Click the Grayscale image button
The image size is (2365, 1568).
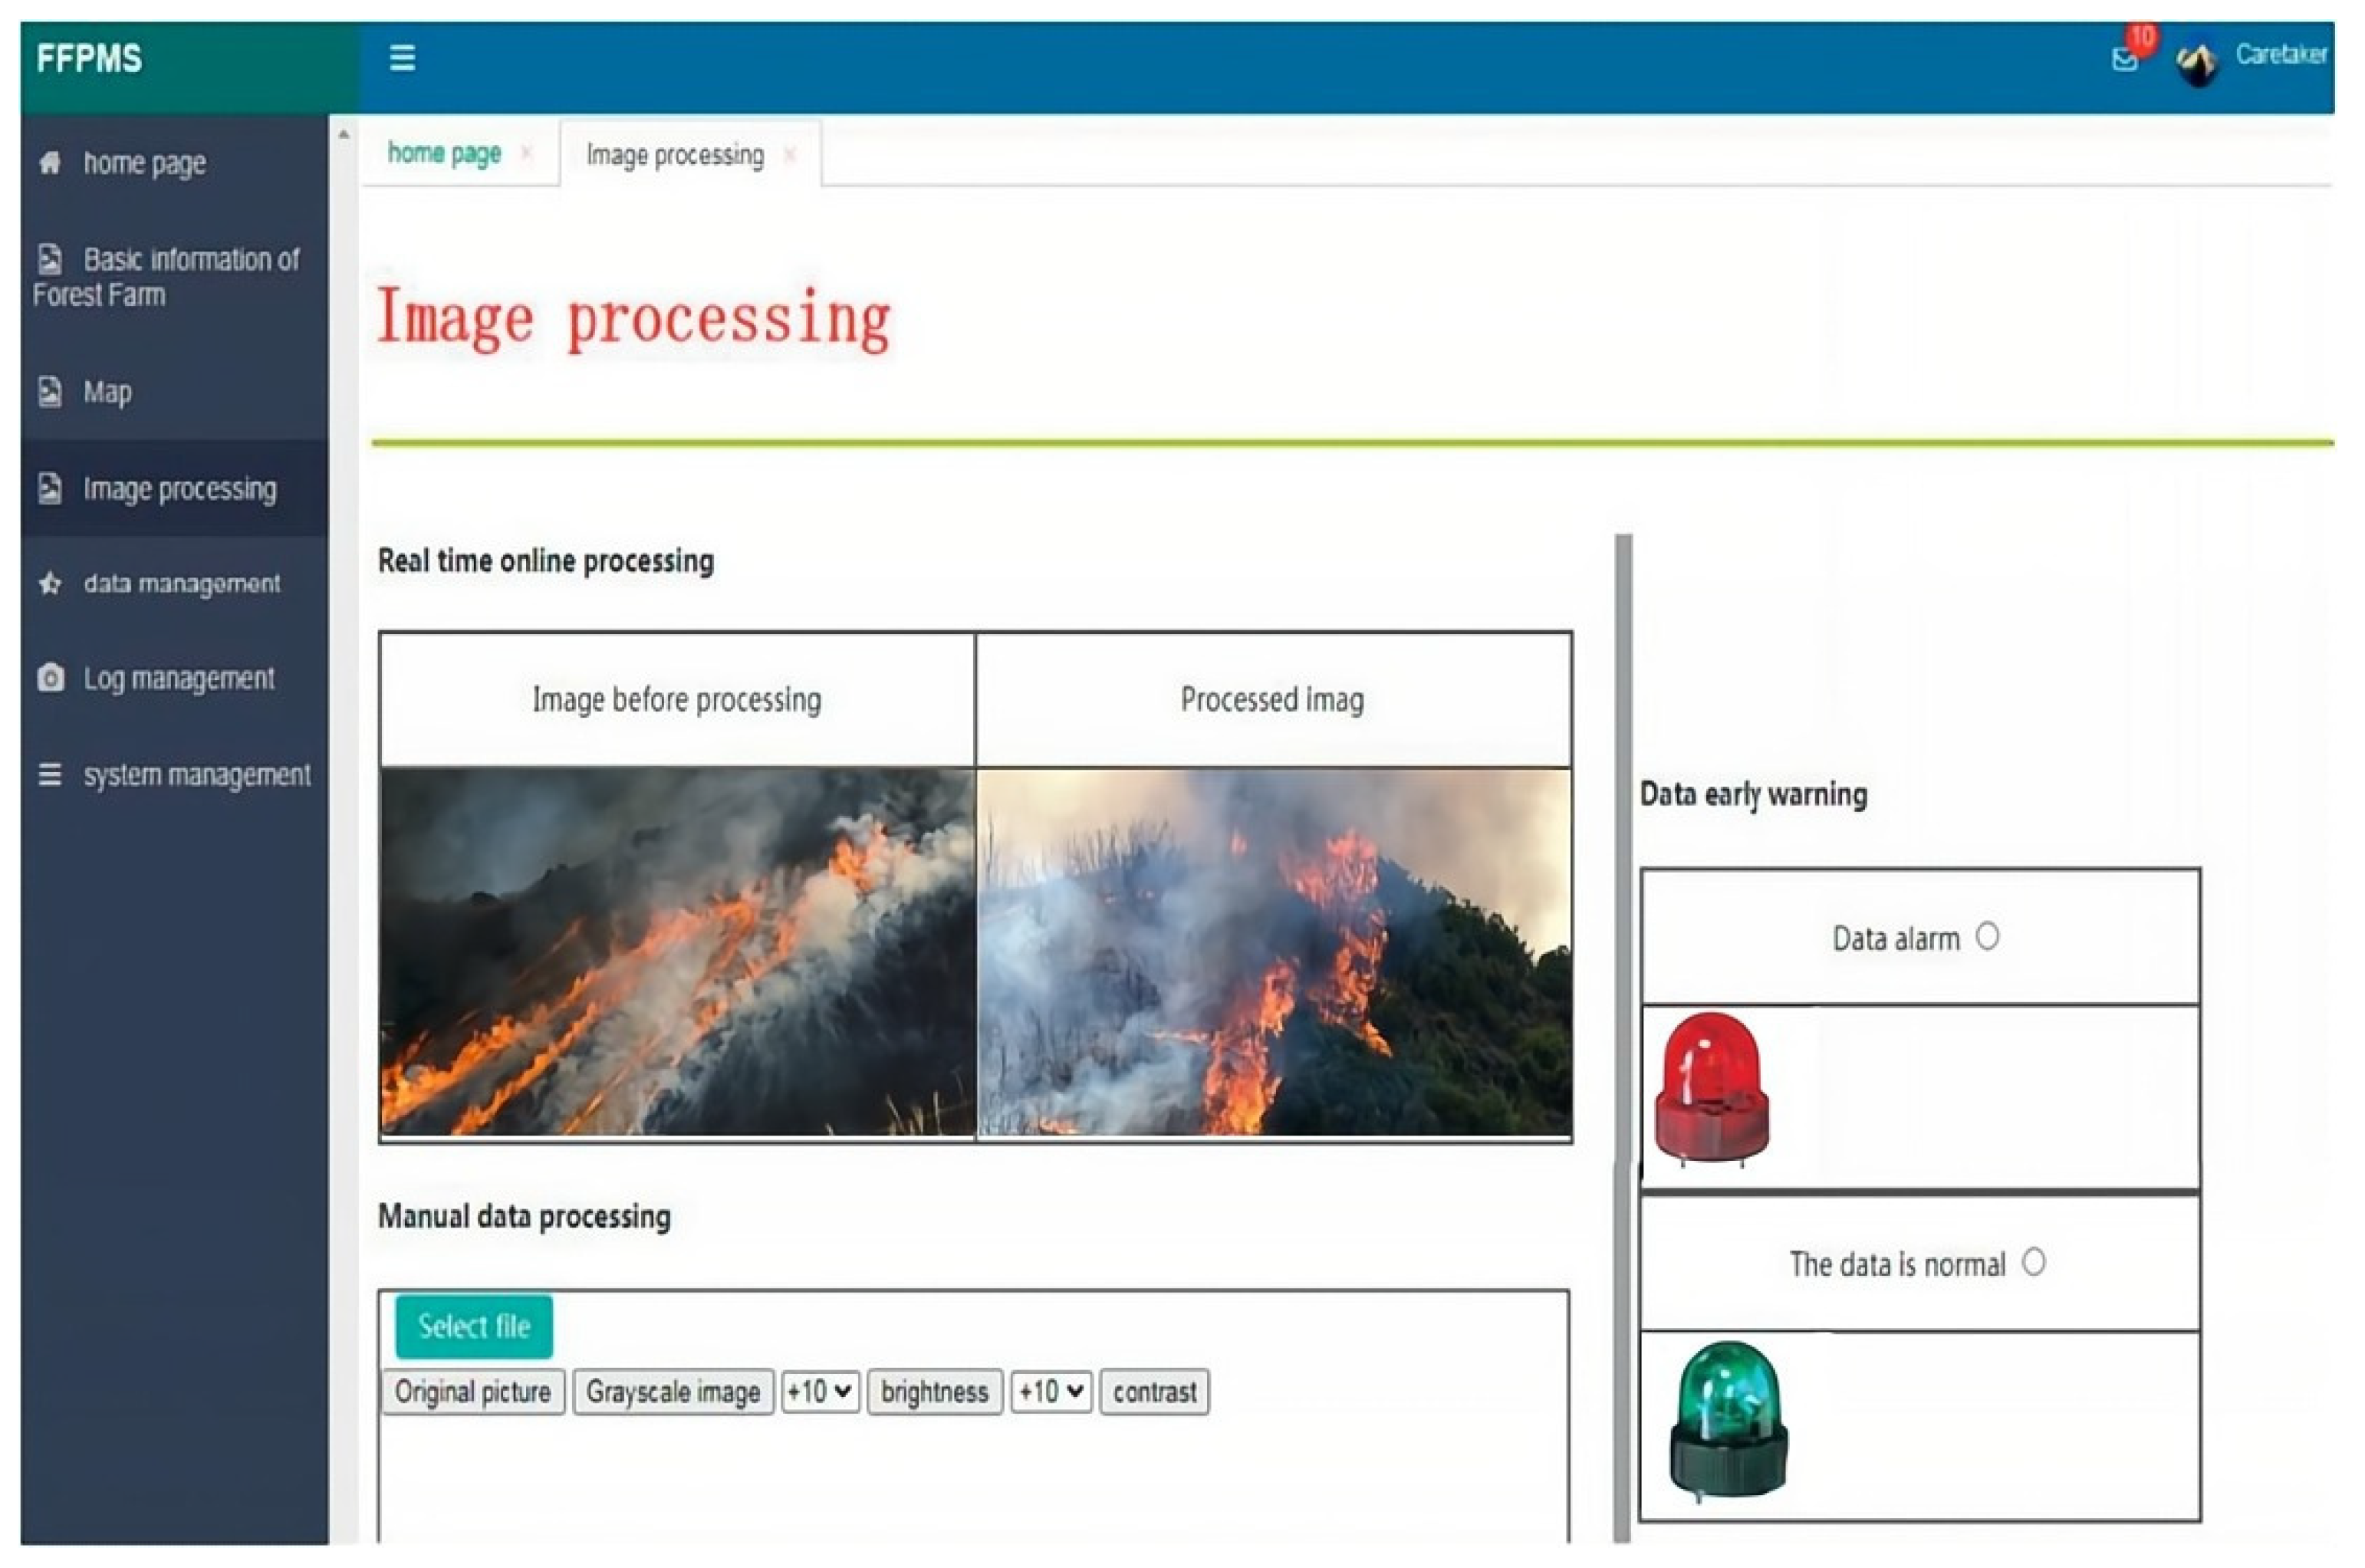[x=673, y=1391]
